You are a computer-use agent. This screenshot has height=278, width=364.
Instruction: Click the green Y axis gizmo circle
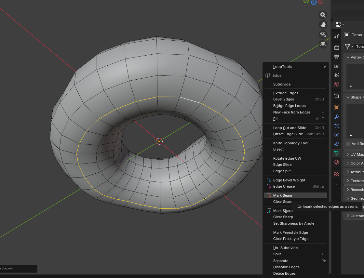(x=306, y=1)
